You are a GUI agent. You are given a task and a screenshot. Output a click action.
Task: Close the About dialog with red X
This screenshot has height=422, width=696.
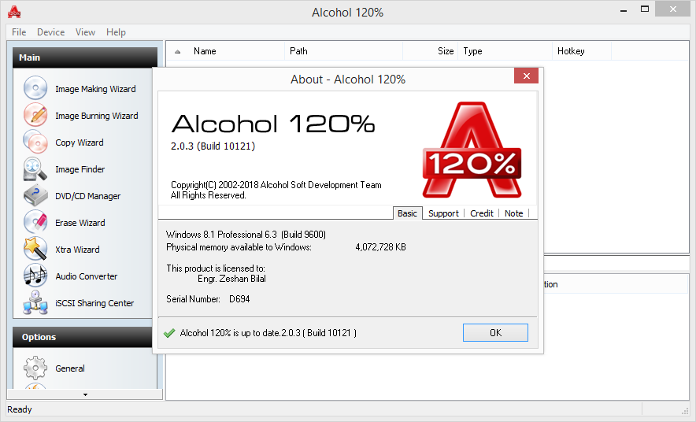coord(527,76)
